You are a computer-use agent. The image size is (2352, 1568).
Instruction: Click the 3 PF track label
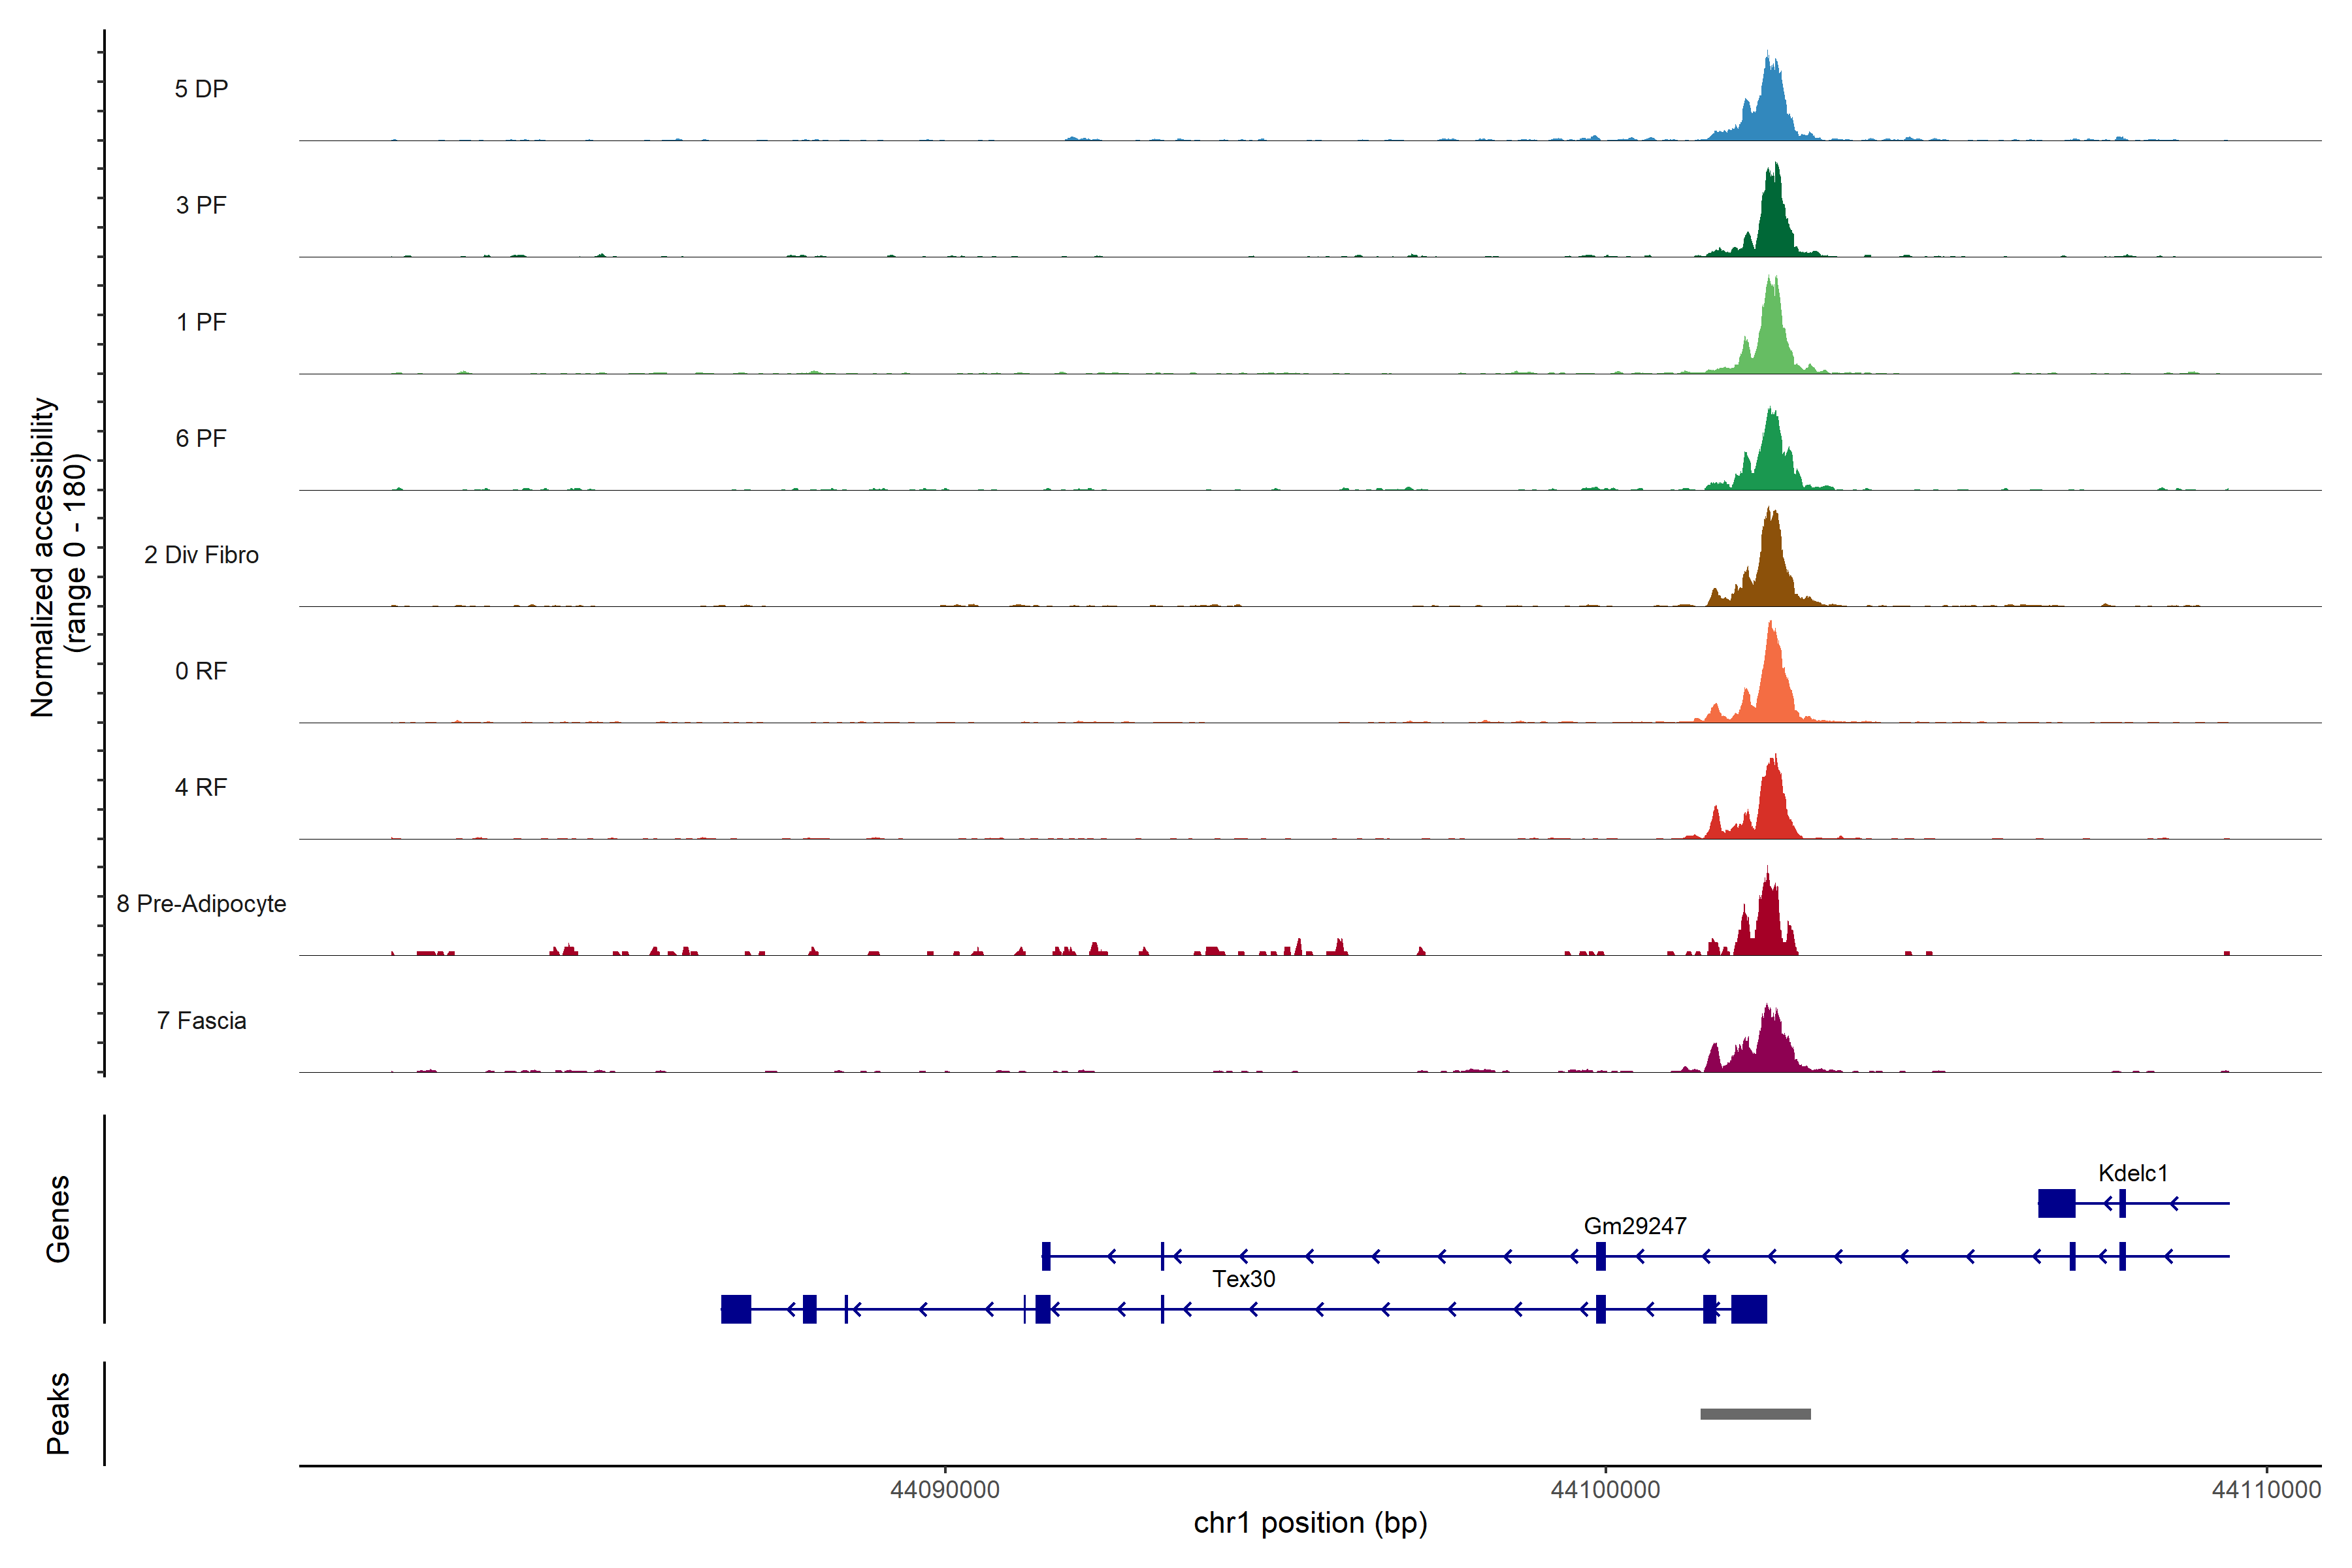201,205
